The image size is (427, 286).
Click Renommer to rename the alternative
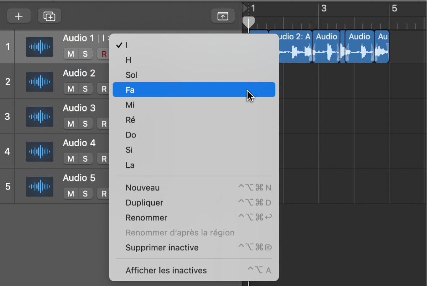click(x=146, y=217)
